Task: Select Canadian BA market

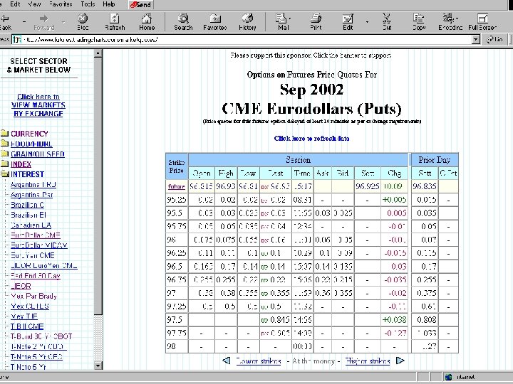Action: [x=31, y=225]
